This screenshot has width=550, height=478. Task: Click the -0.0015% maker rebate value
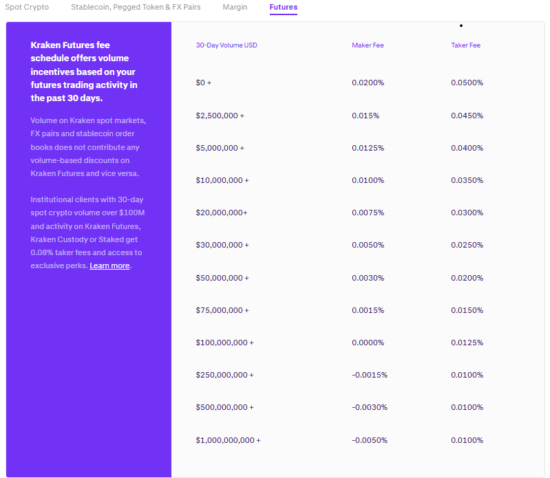point(370,375)
